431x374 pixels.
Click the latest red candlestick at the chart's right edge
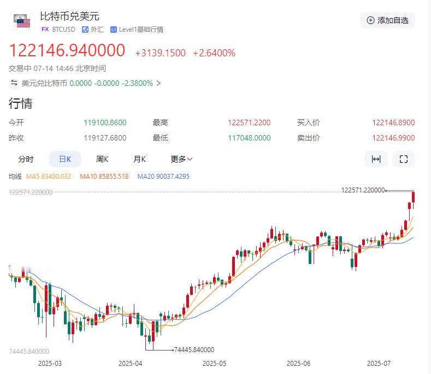(x=413, y=197)
